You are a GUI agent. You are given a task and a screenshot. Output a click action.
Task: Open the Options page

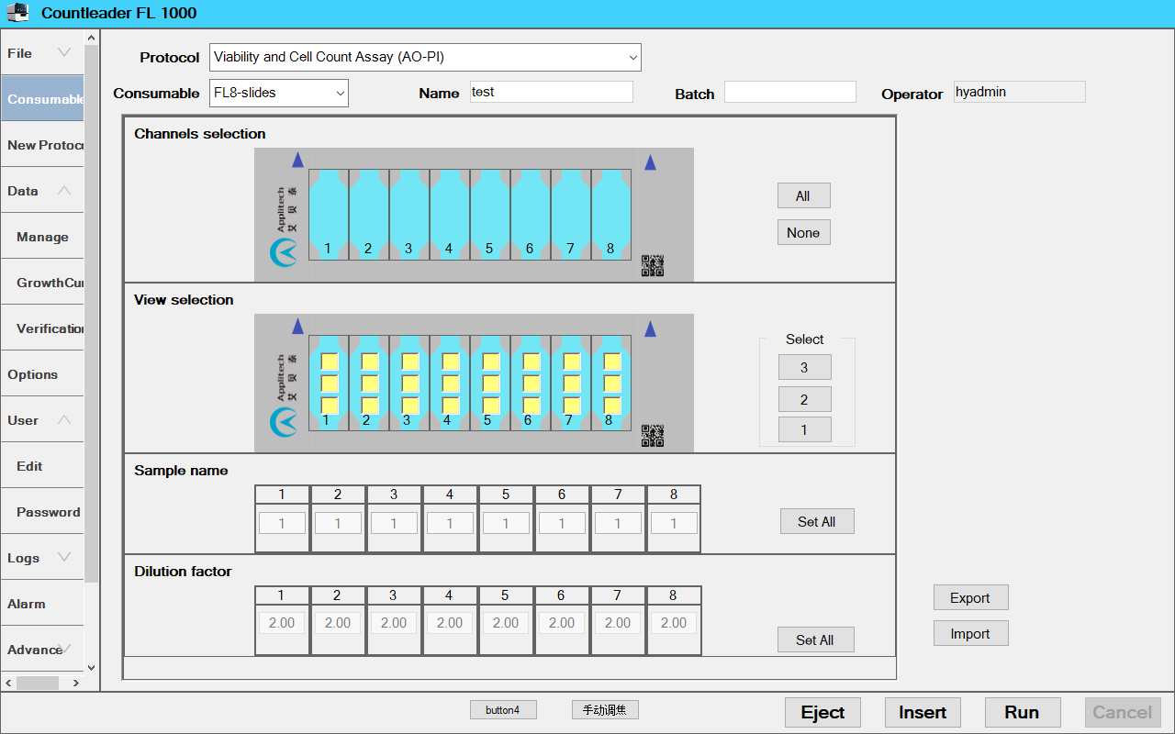pyautogui.click(x=42, y=374)
